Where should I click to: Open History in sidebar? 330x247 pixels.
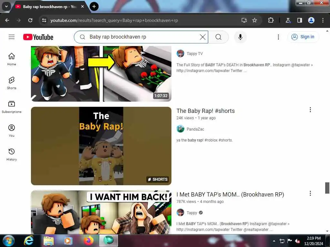tap(12, 154)
